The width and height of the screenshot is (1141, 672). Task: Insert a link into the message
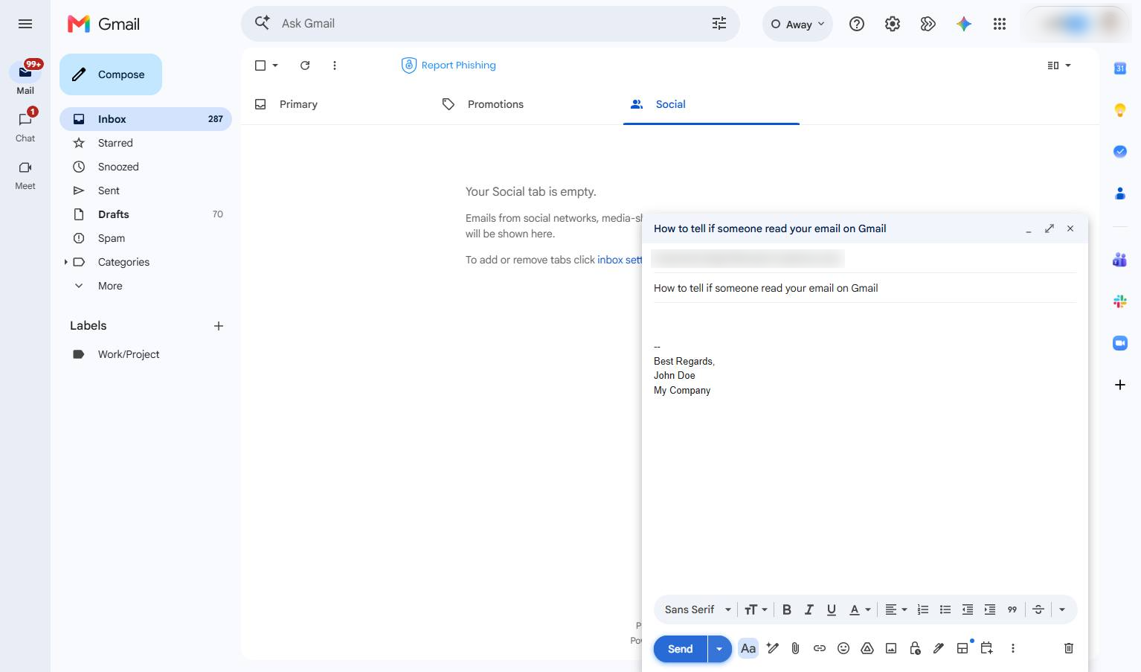(819, 648)
